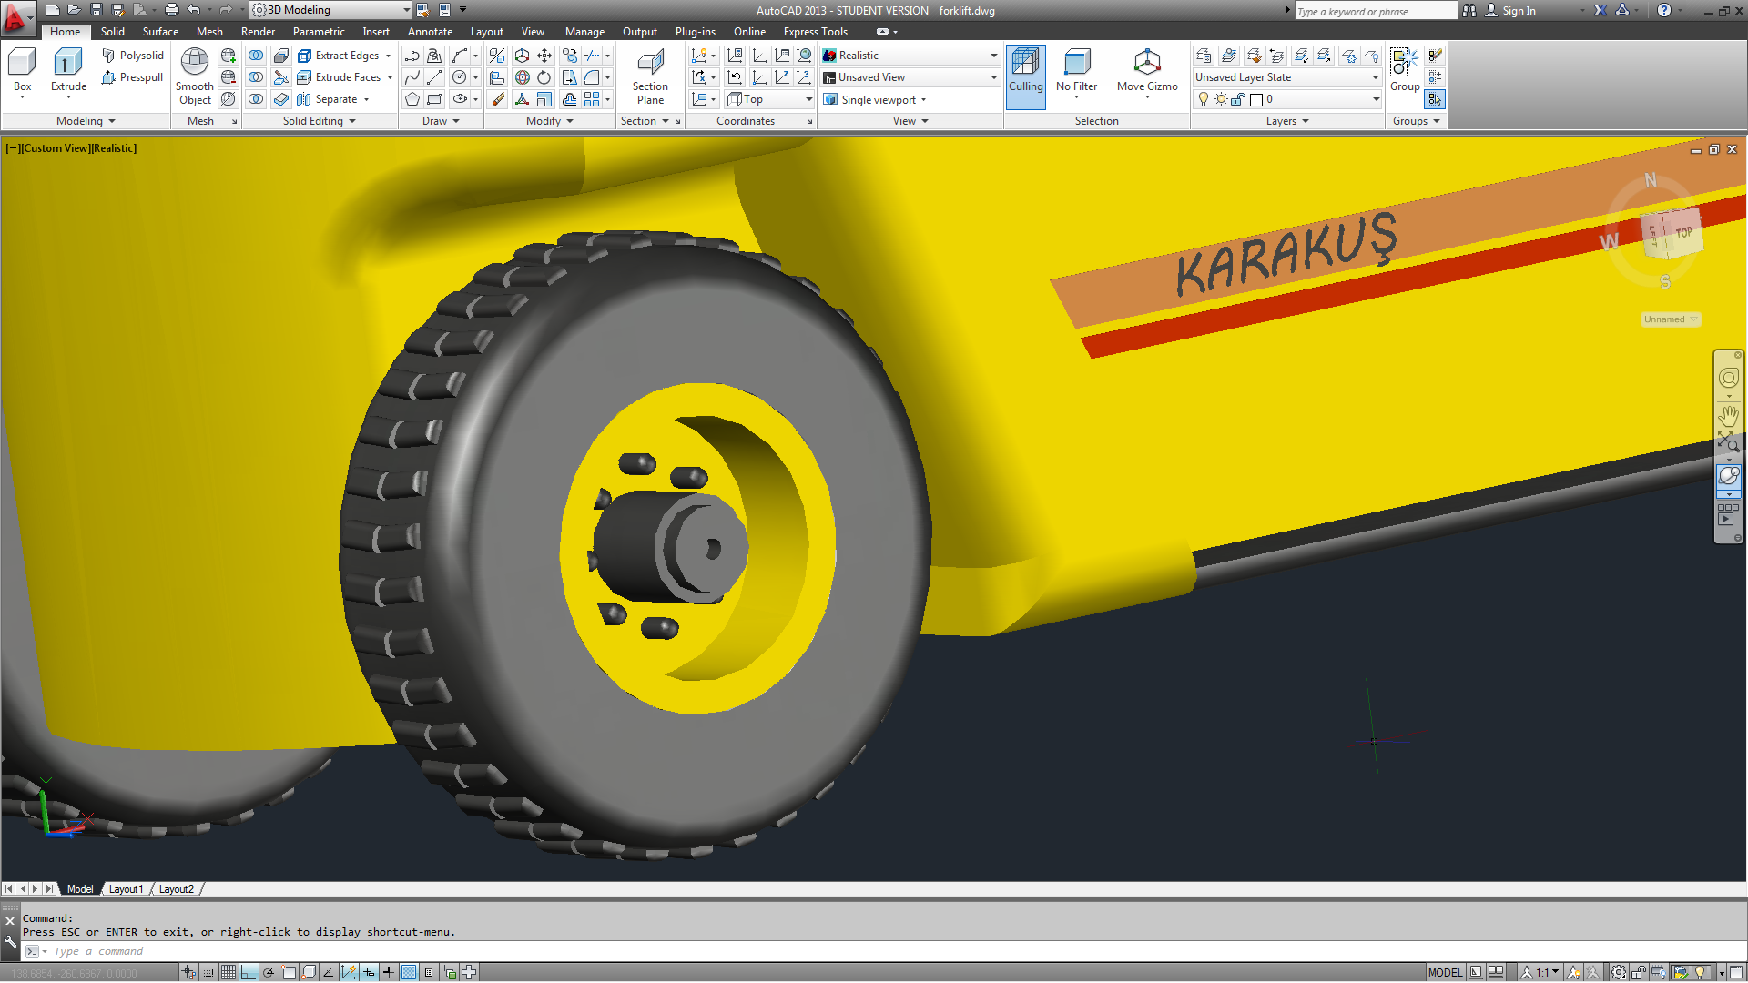This screenshot has height=983, width=1748.
Task: Open the Unsaved Layer State dropdown
Action: 1287,77
